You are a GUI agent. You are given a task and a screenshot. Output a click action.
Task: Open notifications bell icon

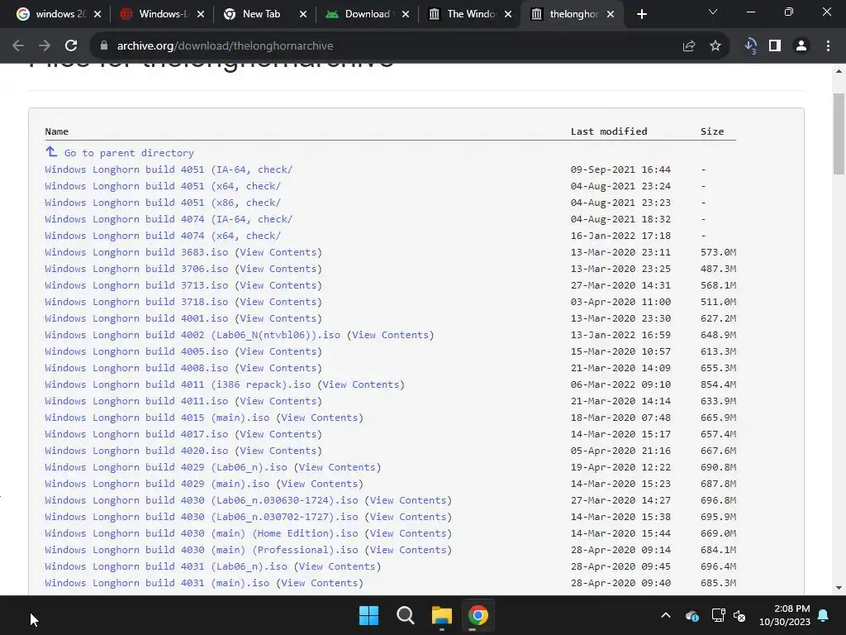(824, 615)
